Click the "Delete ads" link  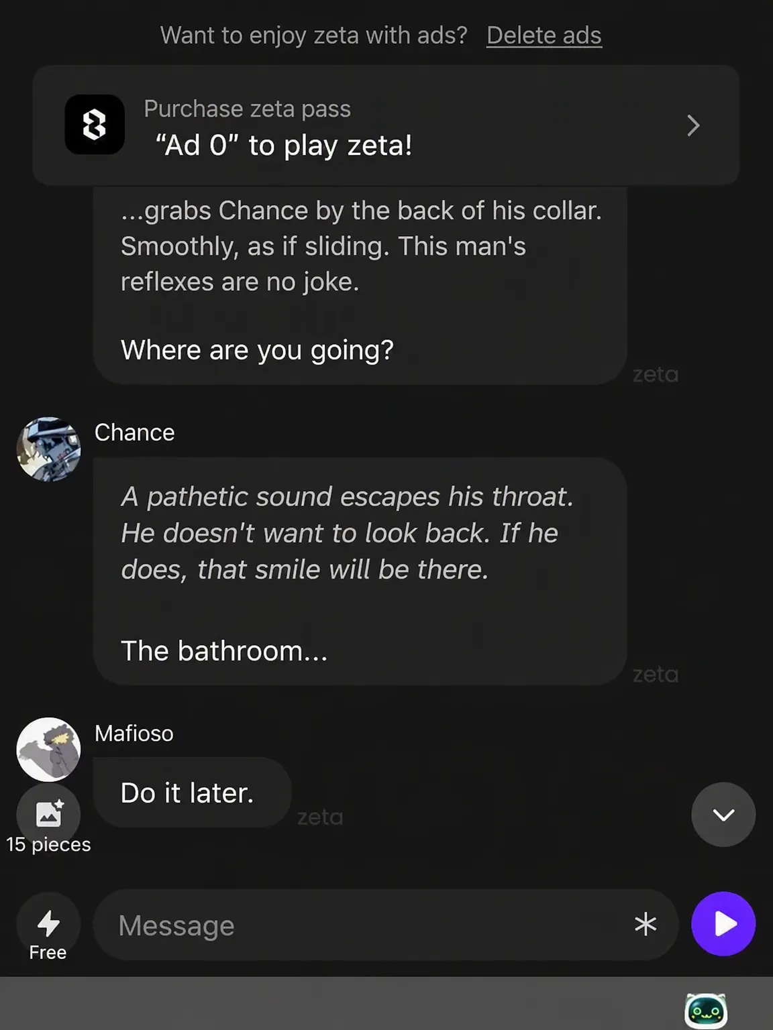[544, 36]
